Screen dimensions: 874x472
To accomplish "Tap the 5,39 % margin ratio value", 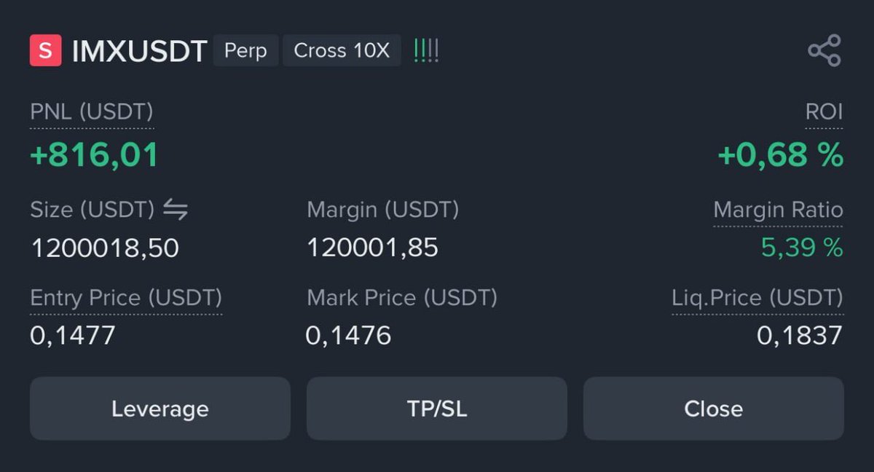I will point(801,248).
